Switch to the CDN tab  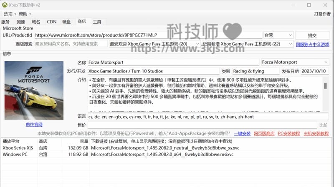[51, 22]
